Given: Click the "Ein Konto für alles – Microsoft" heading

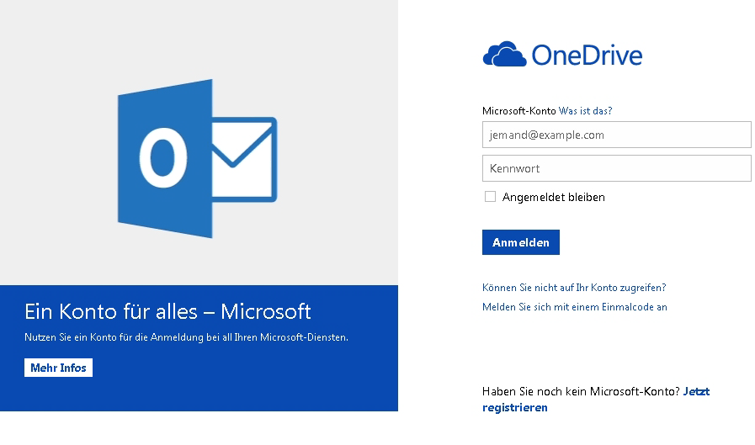Looking at the screenshot, I should pyautogui.click(x=168, y=312).
